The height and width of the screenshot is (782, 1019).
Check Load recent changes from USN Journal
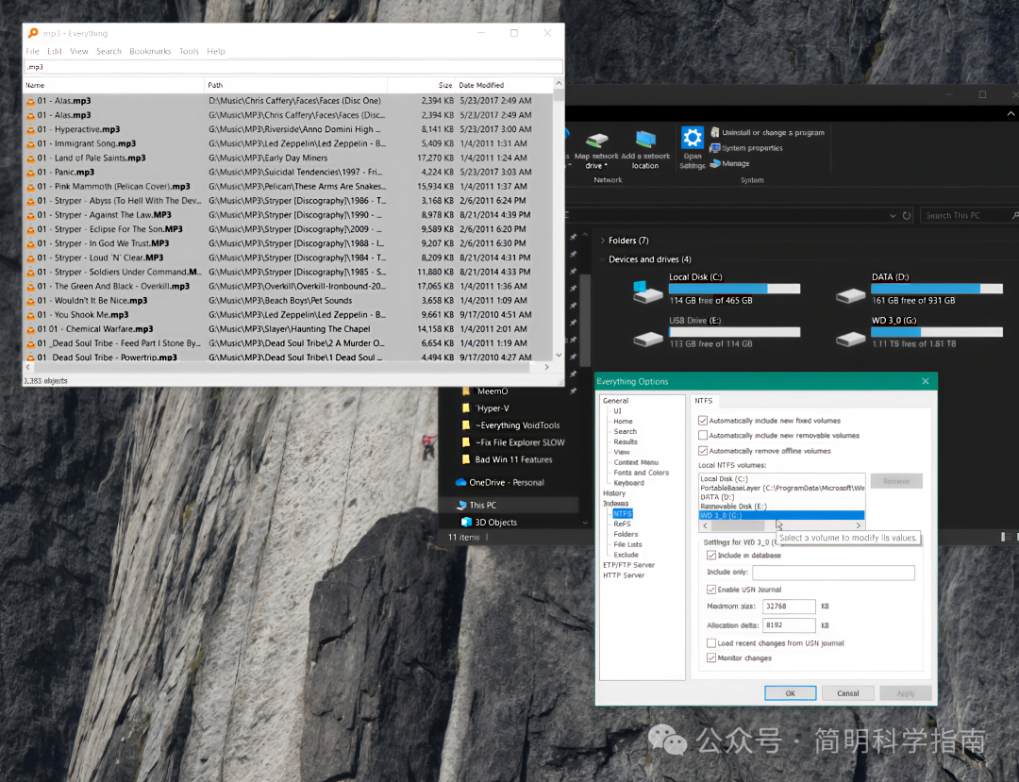click(x=711, y=643)
